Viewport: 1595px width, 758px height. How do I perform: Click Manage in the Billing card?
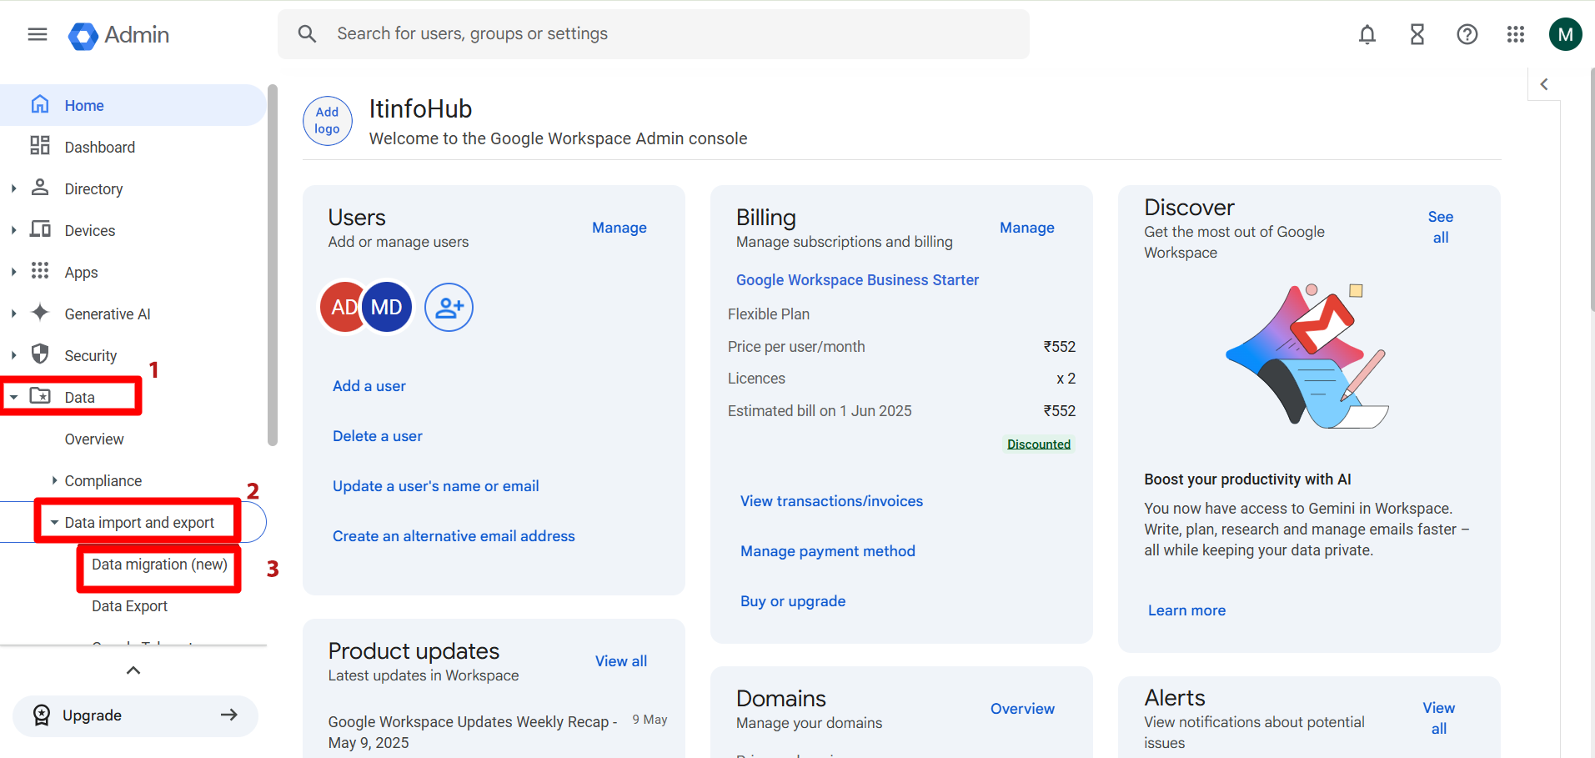[x=1027, y=228]
